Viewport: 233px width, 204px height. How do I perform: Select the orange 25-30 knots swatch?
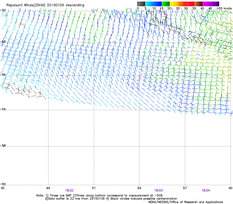pos(182,4)
